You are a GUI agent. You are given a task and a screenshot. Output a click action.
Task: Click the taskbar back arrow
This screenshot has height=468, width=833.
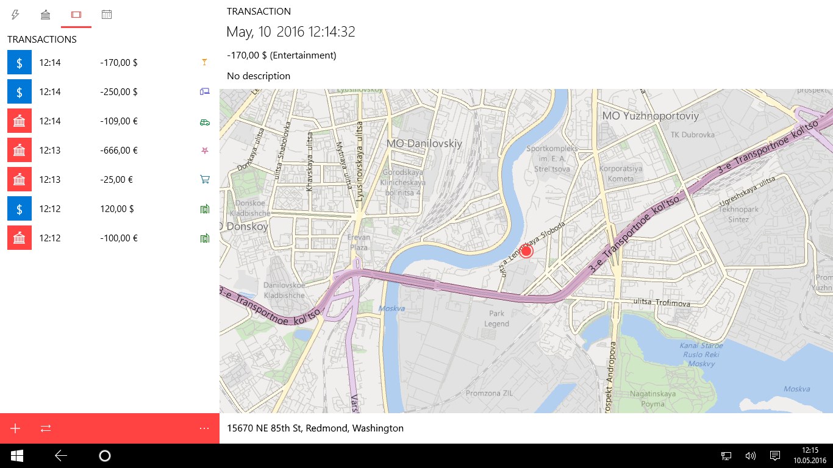pos(61,456)
